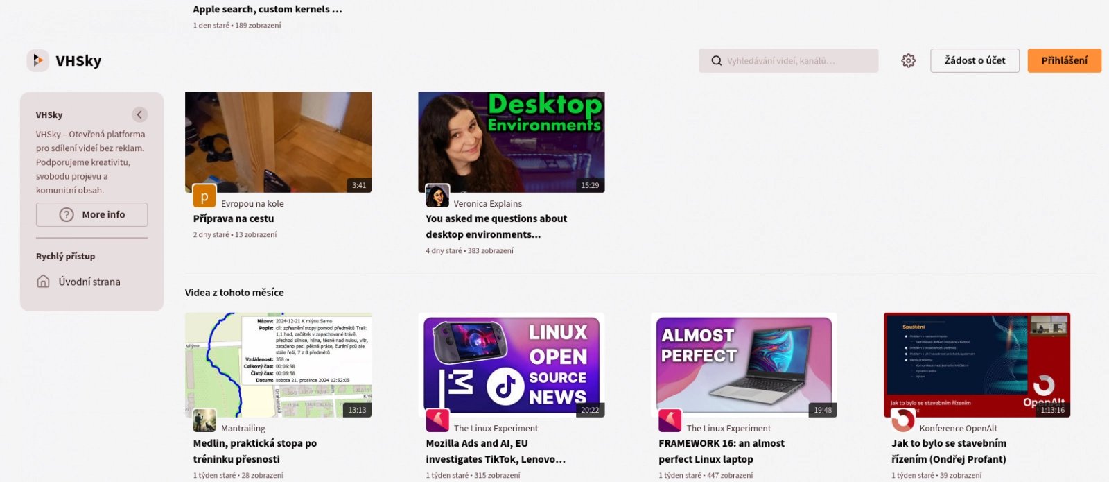Click the Konference OpenAlt channel name
This screenshot has height=482, width=1109.
point(959,429)
